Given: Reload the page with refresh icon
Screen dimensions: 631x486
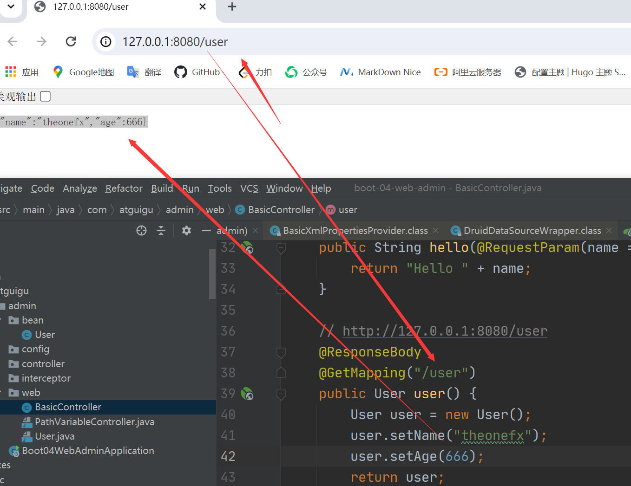Looking at the screenshot, I should pyautogui.click(x=71, y=42).
